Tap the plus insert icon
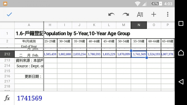Screen dimensions: 187x105 point(153,15)
